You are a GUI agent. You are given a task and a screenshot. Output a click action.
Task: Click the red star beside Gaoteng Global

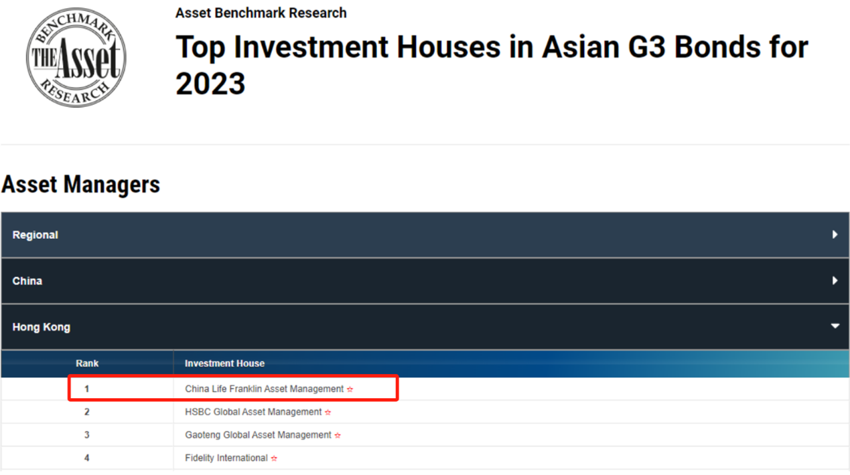(338, 436)
